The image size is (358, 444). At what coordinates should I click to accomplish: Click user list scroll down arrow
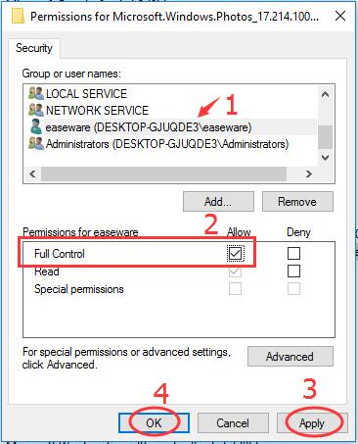(x=325, y=158)
